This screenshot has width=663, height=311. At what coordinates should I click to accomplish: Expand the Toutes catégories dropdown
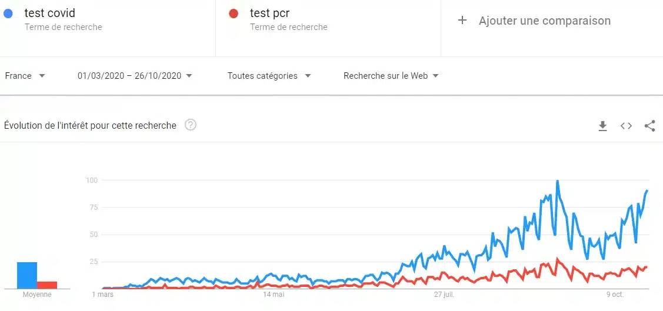coord(269,76)
